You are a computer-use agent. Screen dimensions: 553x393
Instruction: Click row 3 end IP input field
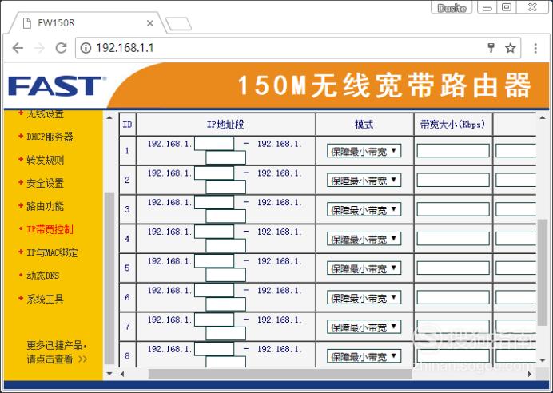pyautogui.click(x=225, y=216)
